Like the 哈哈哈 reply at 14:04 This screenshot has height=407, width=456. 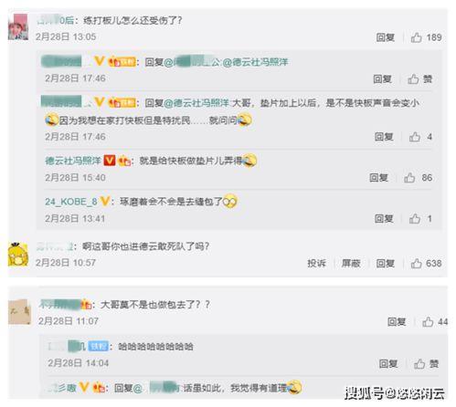click(419, 363)
